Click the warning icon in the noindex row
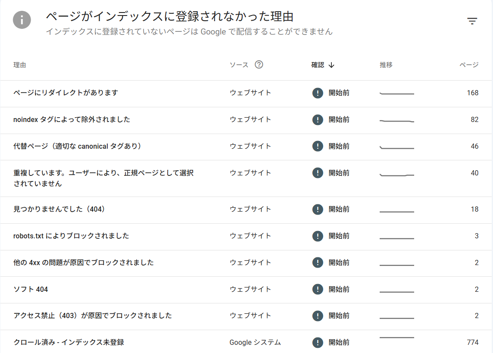This screenshot has height=353, width=493. pos(318,120)
